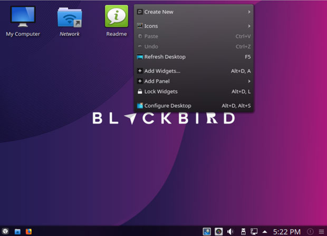
Task: Click the Refresh Desktop monitor icon
Action: click(140, 57)
